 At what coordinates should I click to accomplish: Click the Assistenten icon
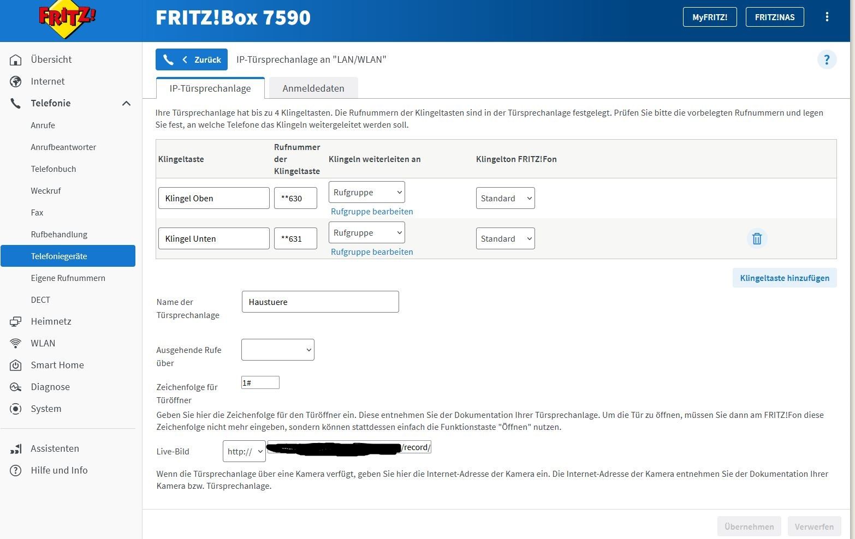16,448
